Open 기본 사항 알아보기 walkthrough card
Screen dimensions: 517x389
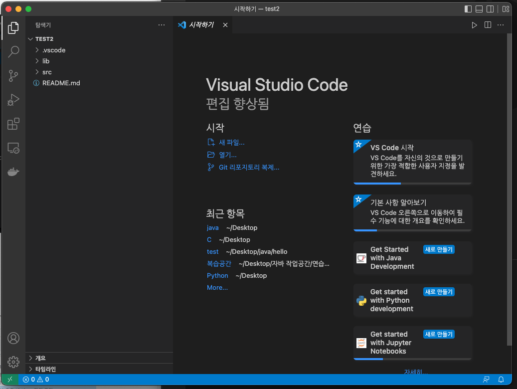click(412, 213)
